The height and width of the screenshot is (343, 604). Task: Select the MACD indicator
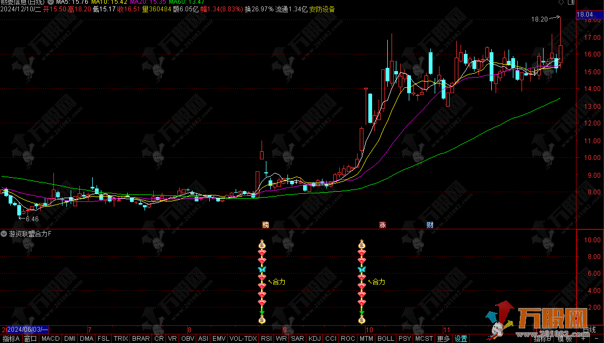pos(51,339)
